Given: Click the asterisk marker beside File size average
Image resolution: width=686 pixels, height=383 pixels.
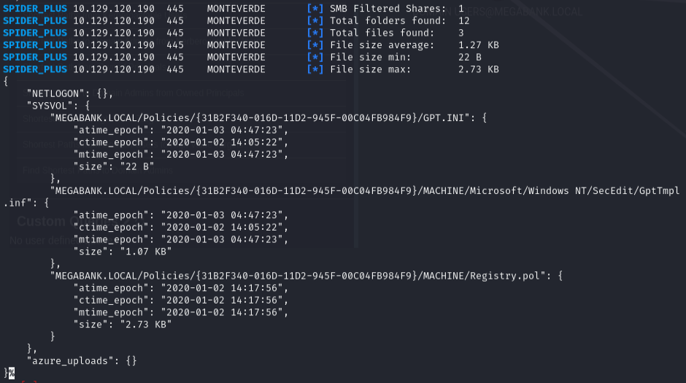Looking at the screenshot, I should coord(315,45).
